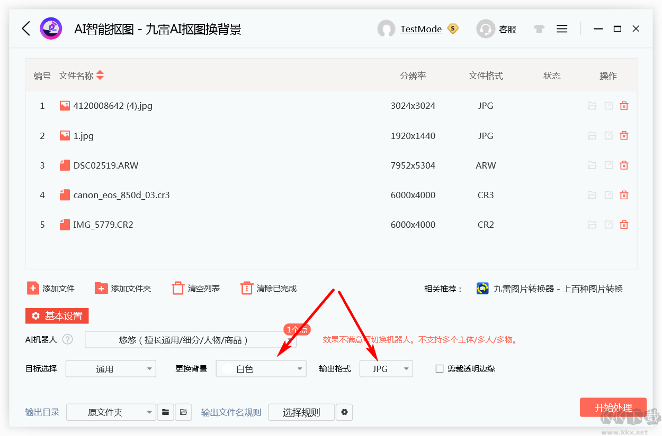Open the TestMode account menu
This screenshot has width=662, height=436.
point(421,29)
